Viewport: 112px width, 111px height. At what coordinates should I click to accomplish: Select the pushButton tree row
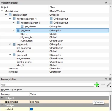(x=55, y=41)
